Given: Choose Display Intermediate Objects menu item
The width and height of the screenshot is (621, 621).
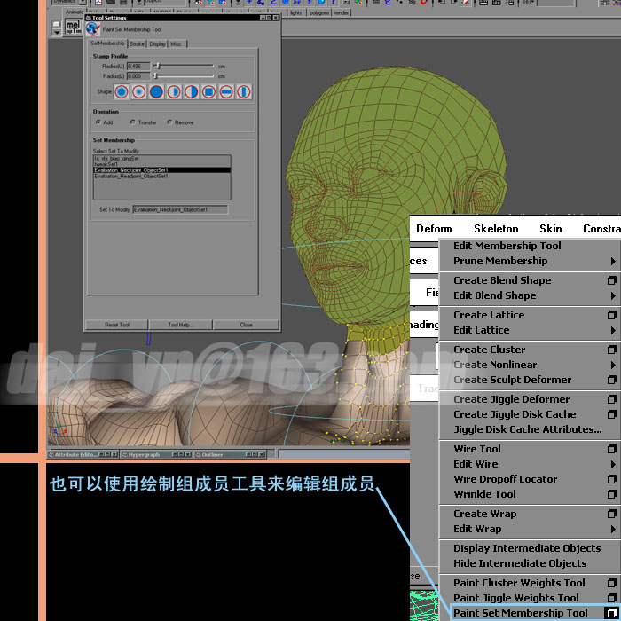Looking at the screenshot, I should point(527,548).
